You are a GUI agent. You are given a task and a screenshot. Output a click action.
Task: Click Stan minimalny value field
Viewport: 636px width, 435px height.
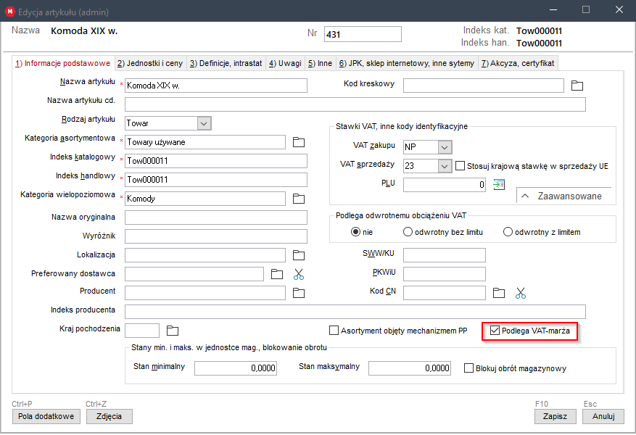236,368
